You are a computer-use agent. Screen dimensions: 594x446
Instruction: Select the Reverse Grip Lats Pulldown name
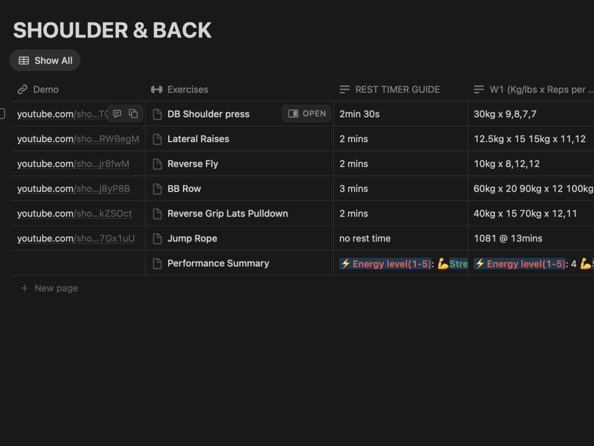(228, 213)
